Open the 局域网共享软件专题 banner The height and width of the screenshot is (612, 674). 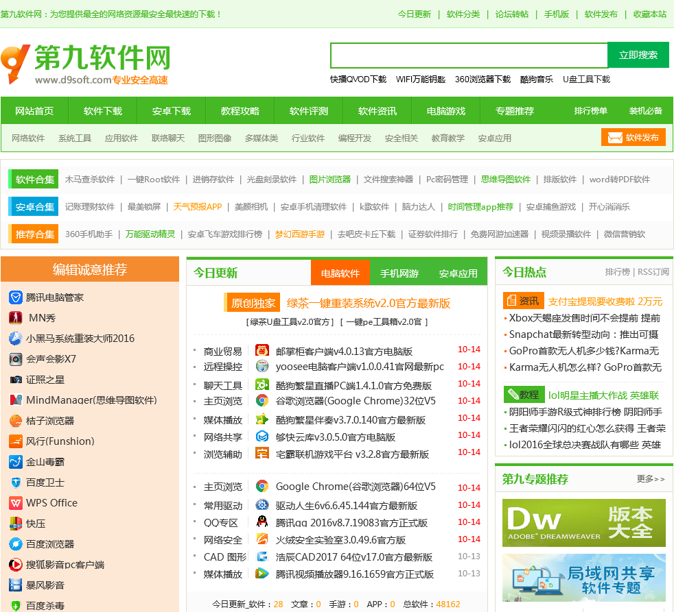pos(583,578)
